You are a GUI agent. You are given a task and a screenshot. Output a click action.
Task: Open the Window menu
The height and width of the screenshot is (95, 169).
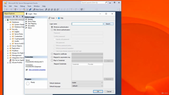37,6
